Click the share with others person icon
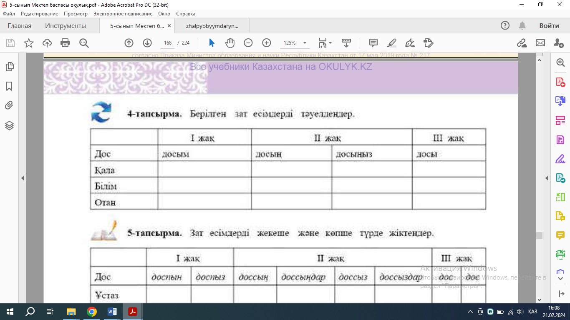Screen dimensions: 570x320 pos(559,43)
